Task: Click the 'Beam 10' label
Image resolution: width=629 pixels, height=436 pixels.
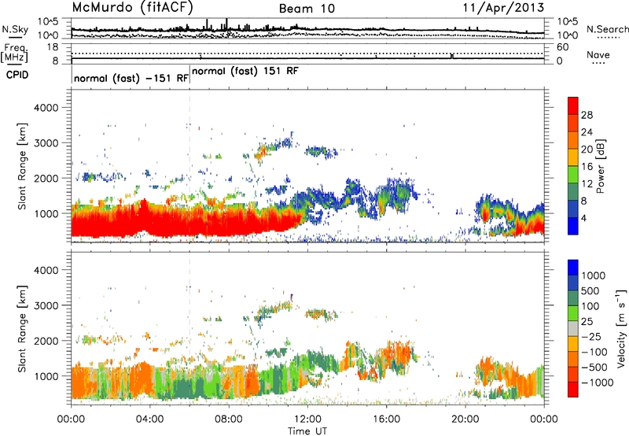Action: coord(307,9)
